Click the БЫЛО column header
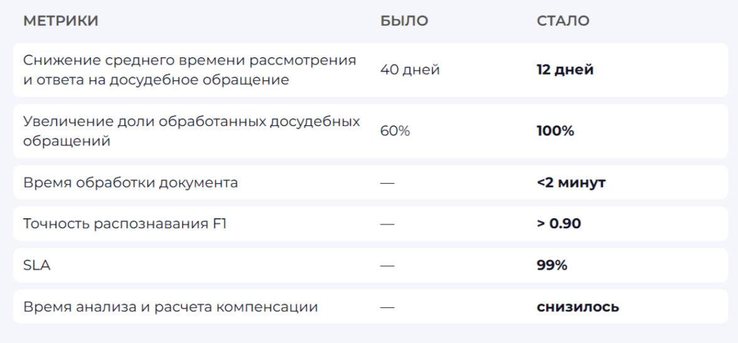 (x=404, y=21)
